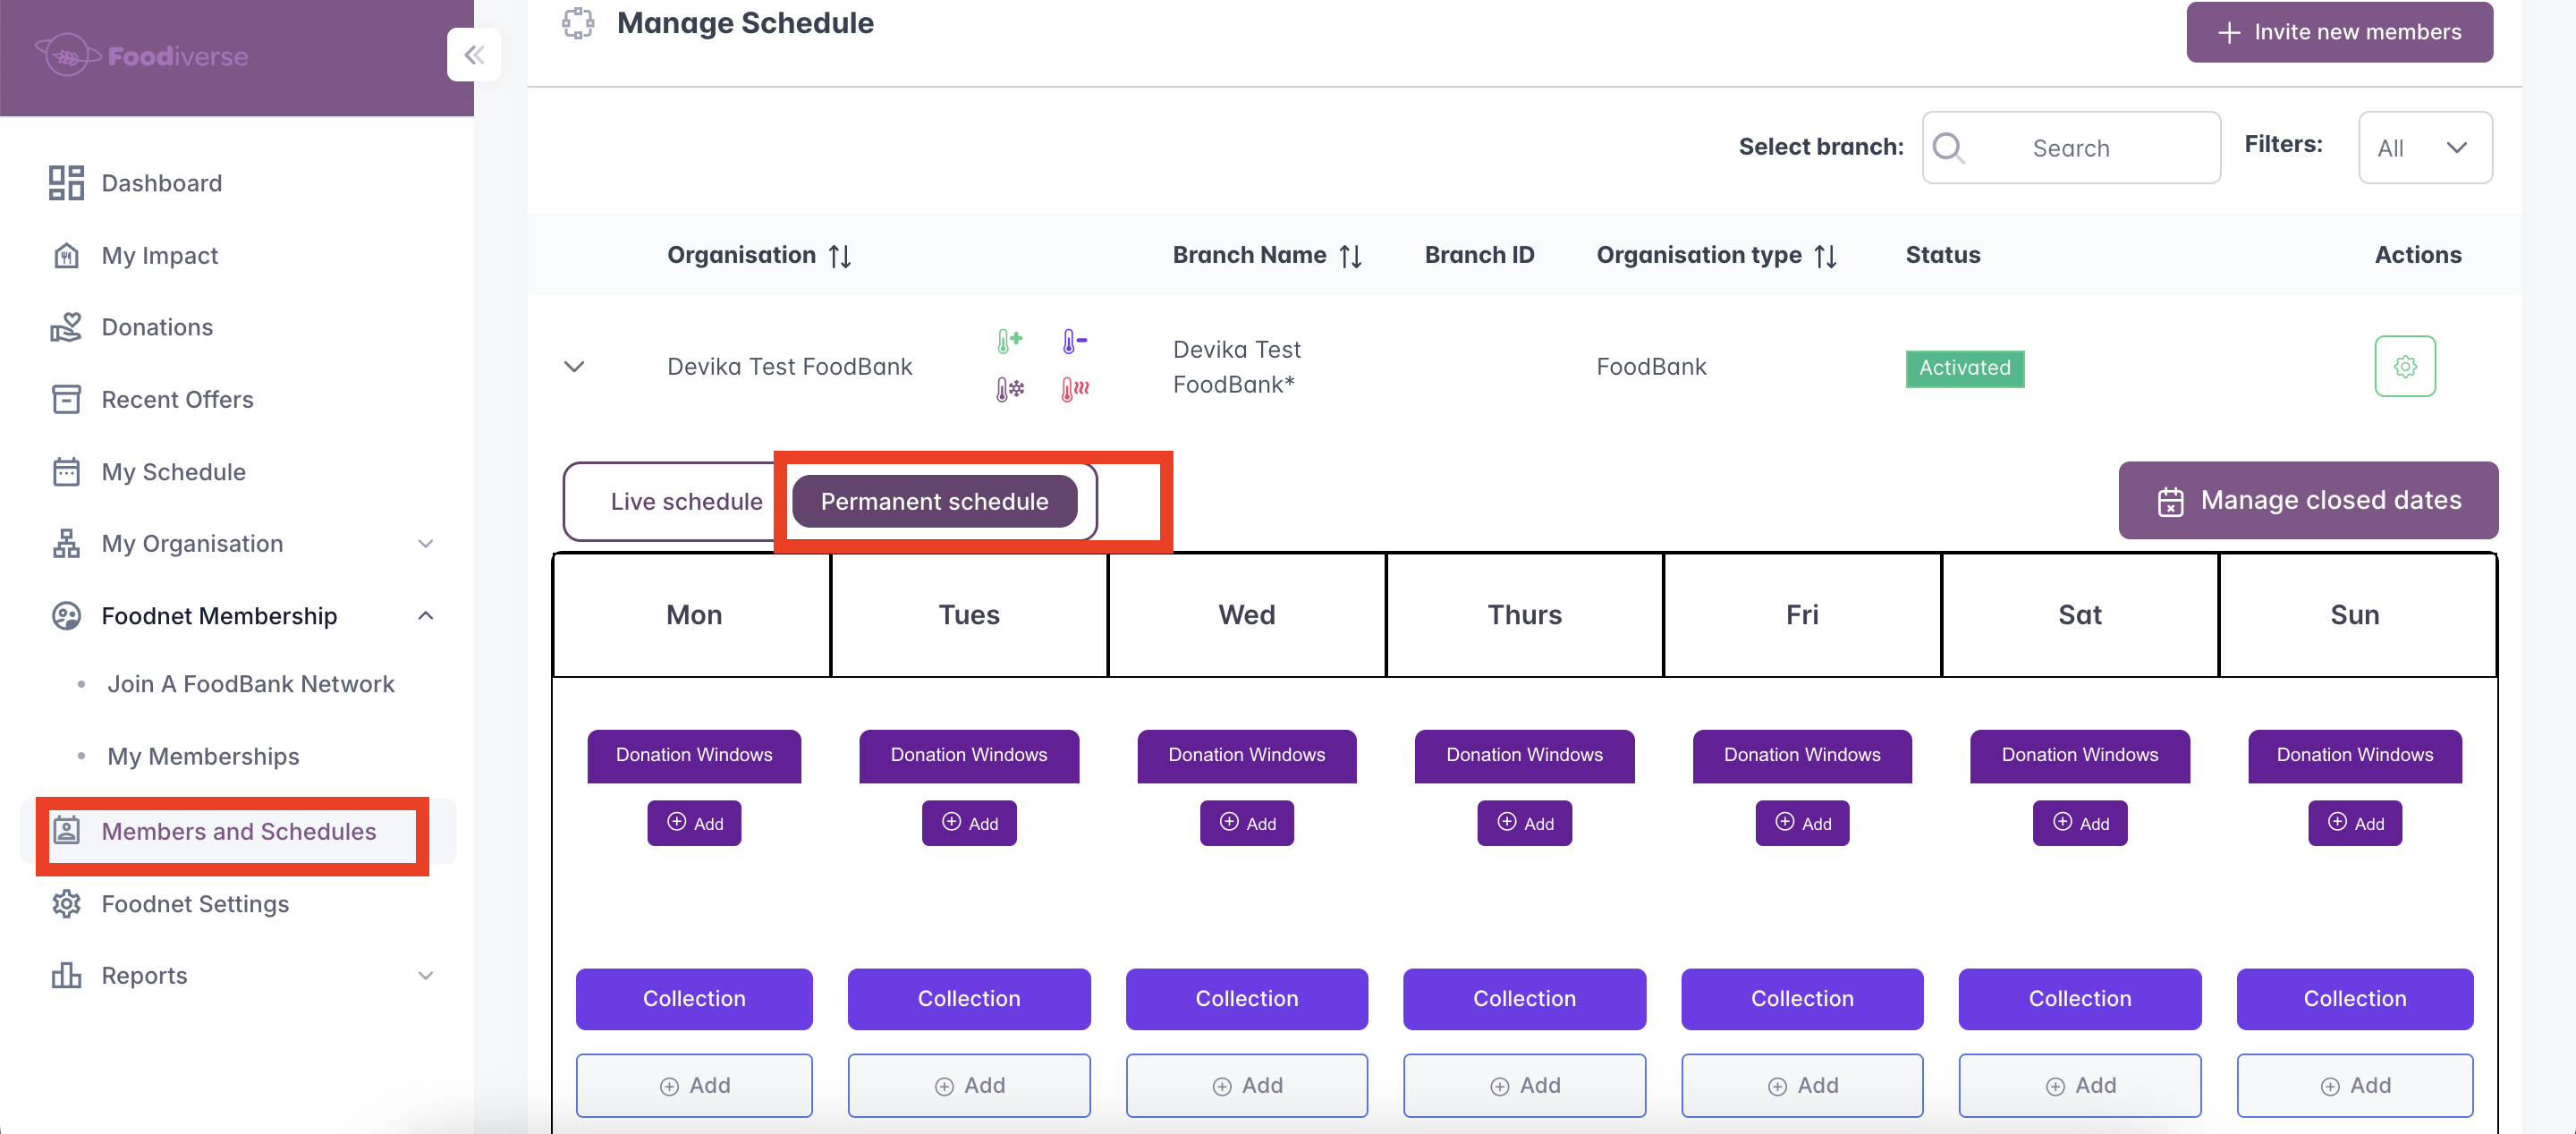2576x1134 pixels.
Task: Sort by Organisation column arrows
Action: [840, 256]
